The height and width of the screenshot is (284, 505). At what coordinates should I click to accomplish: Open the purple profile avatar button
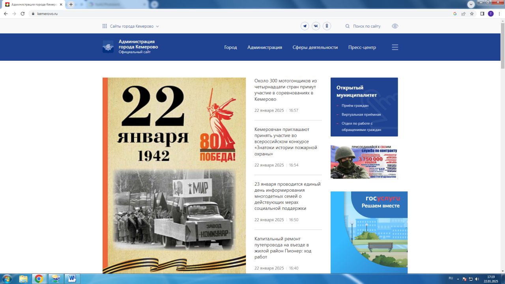[490, 13]
